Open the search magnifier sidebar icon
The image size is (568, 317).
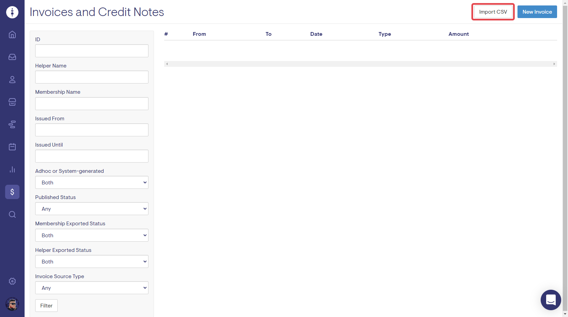[x=12, y=214]
